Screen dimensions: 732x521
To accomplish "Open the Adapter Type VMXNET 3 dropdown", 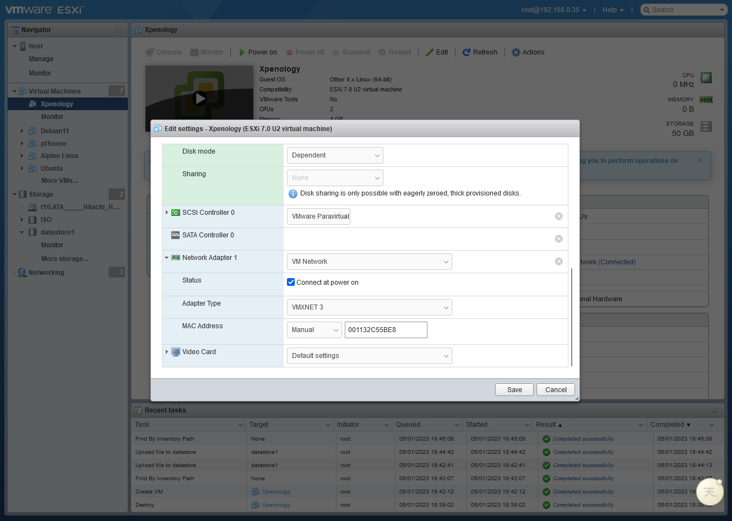I will pyautogui.click(x=369, y=307).
